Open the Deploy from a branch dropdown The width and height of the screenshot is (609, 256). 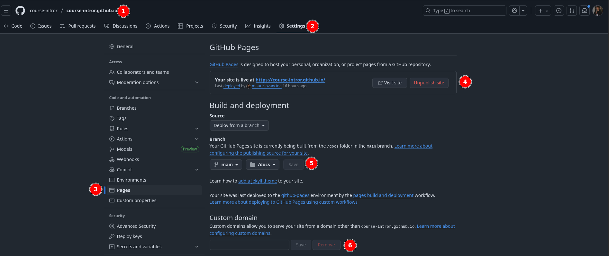coord(239,125)
